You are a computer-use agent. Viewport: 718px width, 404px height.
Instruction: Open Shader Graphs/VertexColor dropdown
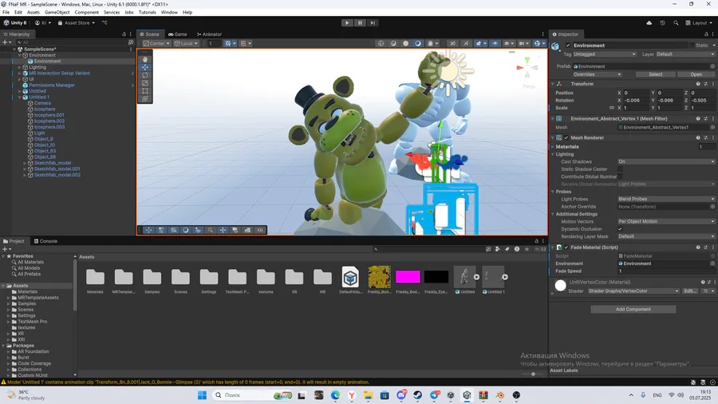[633, 291]
